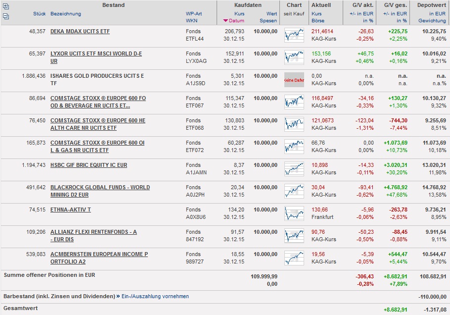Image resolution: width=450 pixels, height=315 pixels.
Task: Sort by Gewichtung column header
Action: [x=432, y=21]
